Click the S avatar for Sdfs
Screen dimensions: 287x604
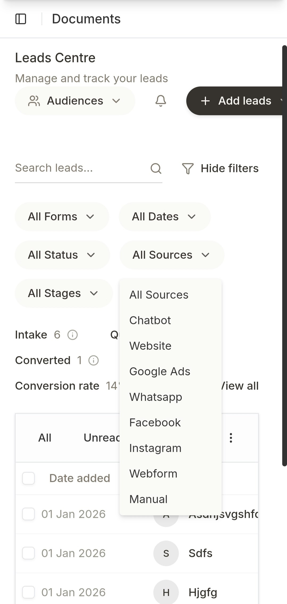[x=166, y=553]
